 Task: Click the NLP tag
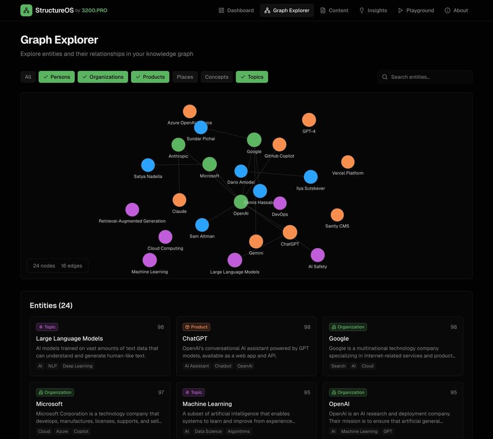point(53,366)
